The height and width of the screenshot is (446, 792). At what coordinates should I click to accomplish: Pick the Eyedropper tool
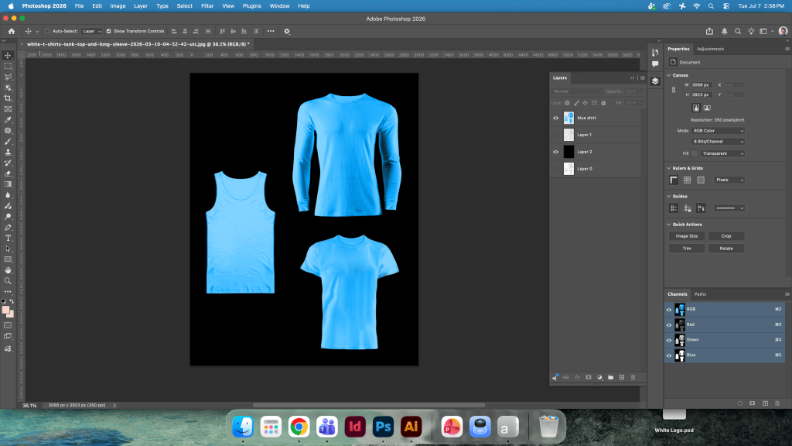[x=8, y=120]
